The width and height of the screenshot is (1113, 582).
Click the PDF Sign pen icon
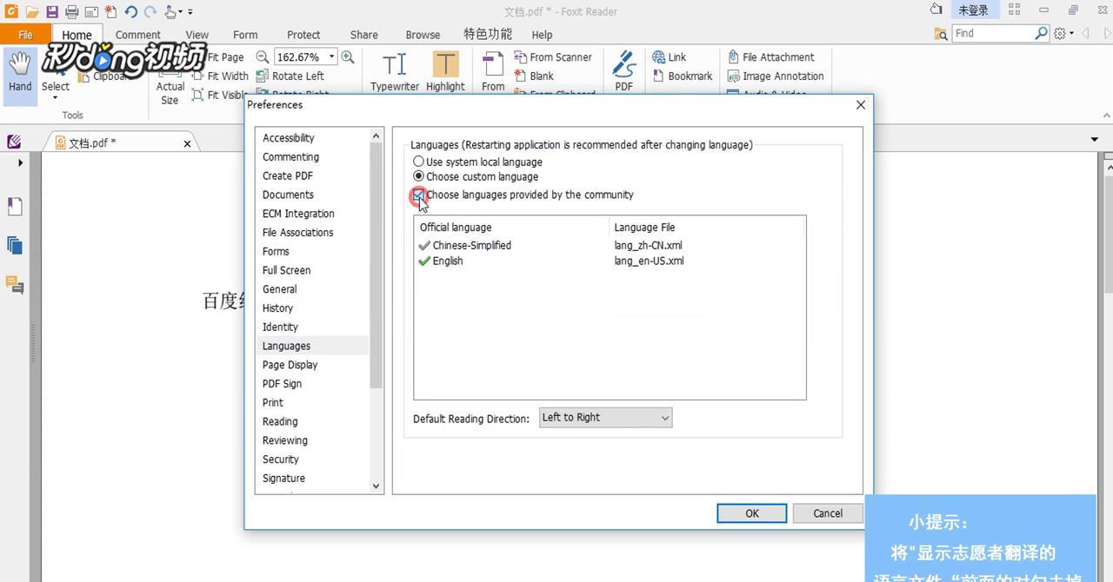623,71
